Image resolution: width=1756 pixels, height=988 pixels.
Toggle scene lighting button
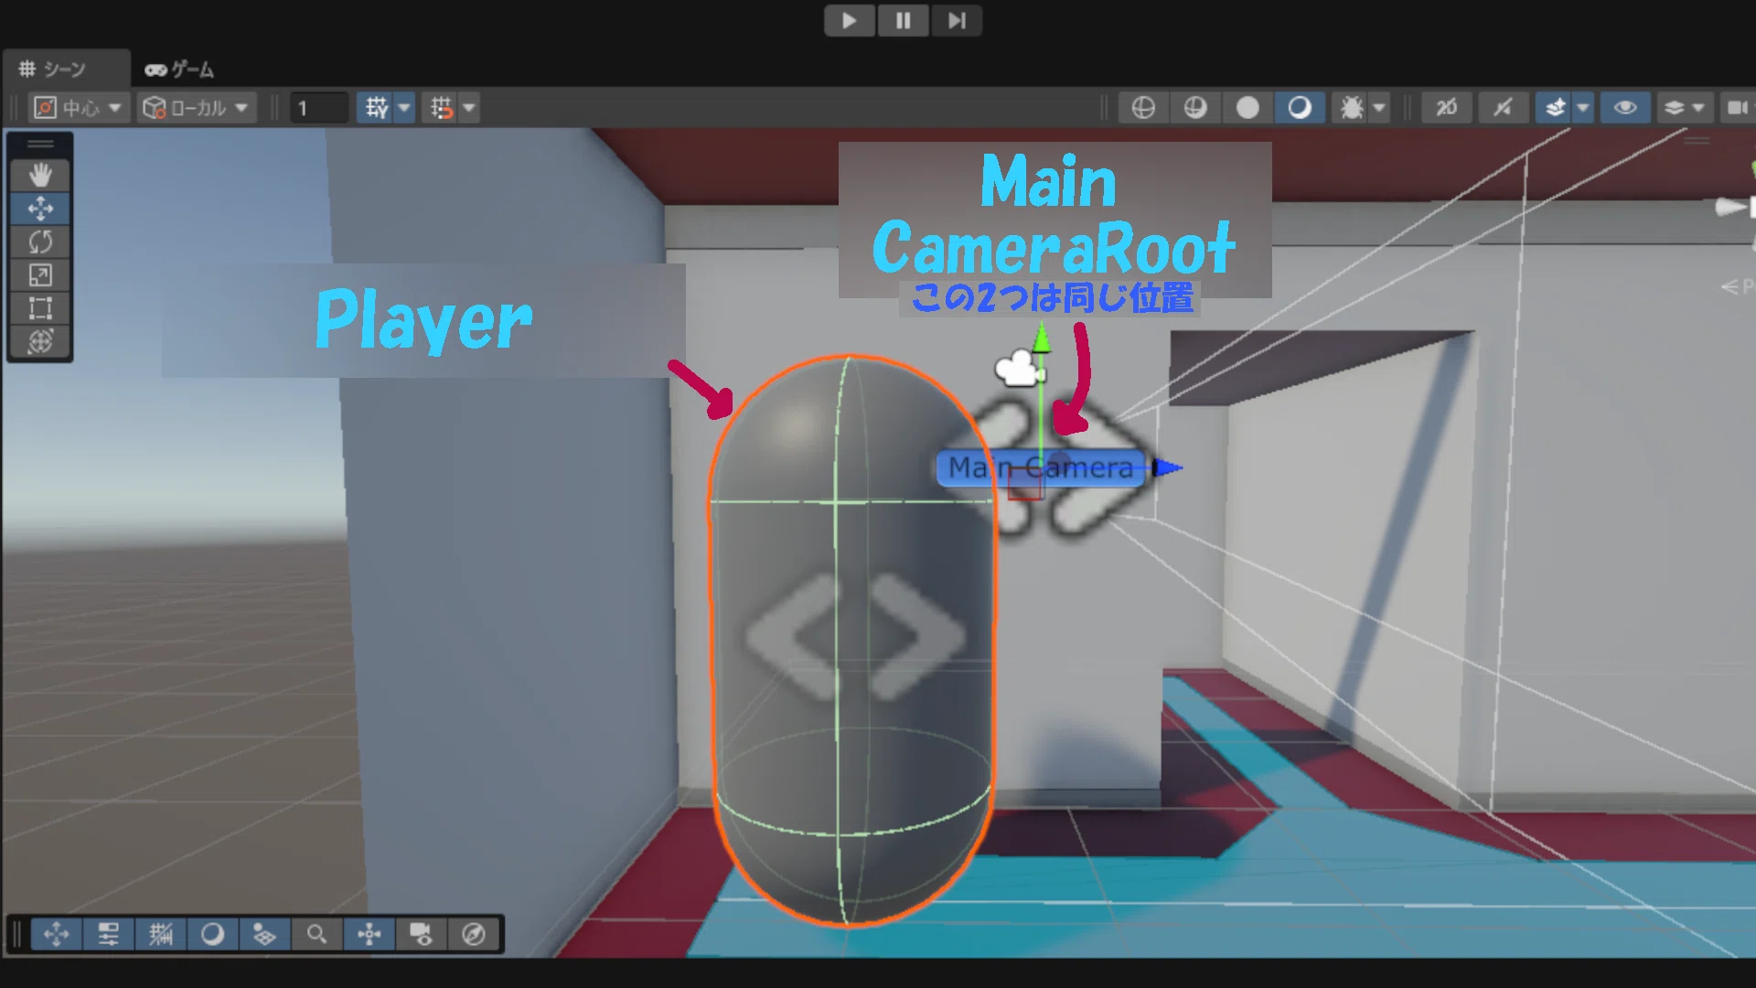point(1503,108)
